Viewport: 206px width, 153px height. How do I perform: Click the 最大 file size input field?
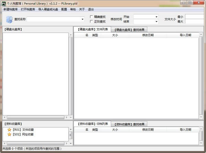pyautogui.click(x=195, y=21)
